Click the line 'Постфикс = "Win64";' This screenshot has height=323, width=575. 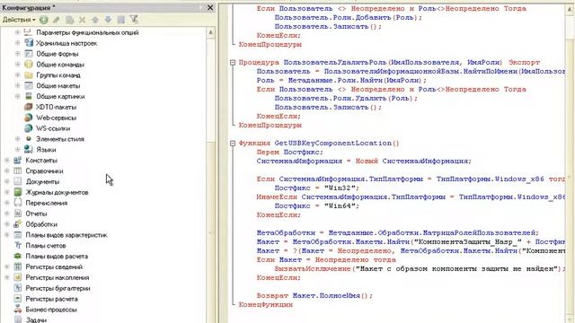click(317, 205)
